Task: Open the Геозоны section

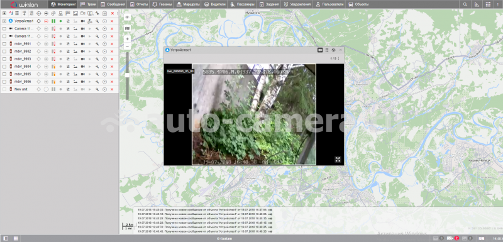Action: [163, 4]
